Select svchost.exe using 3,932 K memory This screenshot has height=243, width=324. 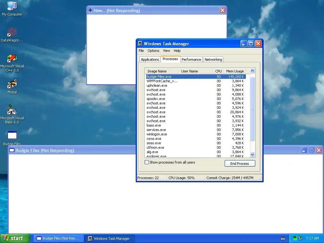click(x=196, y=121)
